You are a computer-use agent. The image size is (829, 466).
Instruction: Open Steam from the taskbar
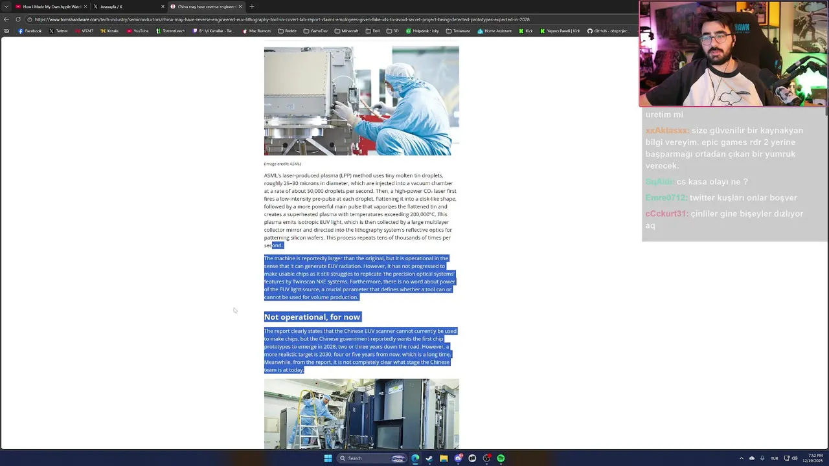click(429, 458)
